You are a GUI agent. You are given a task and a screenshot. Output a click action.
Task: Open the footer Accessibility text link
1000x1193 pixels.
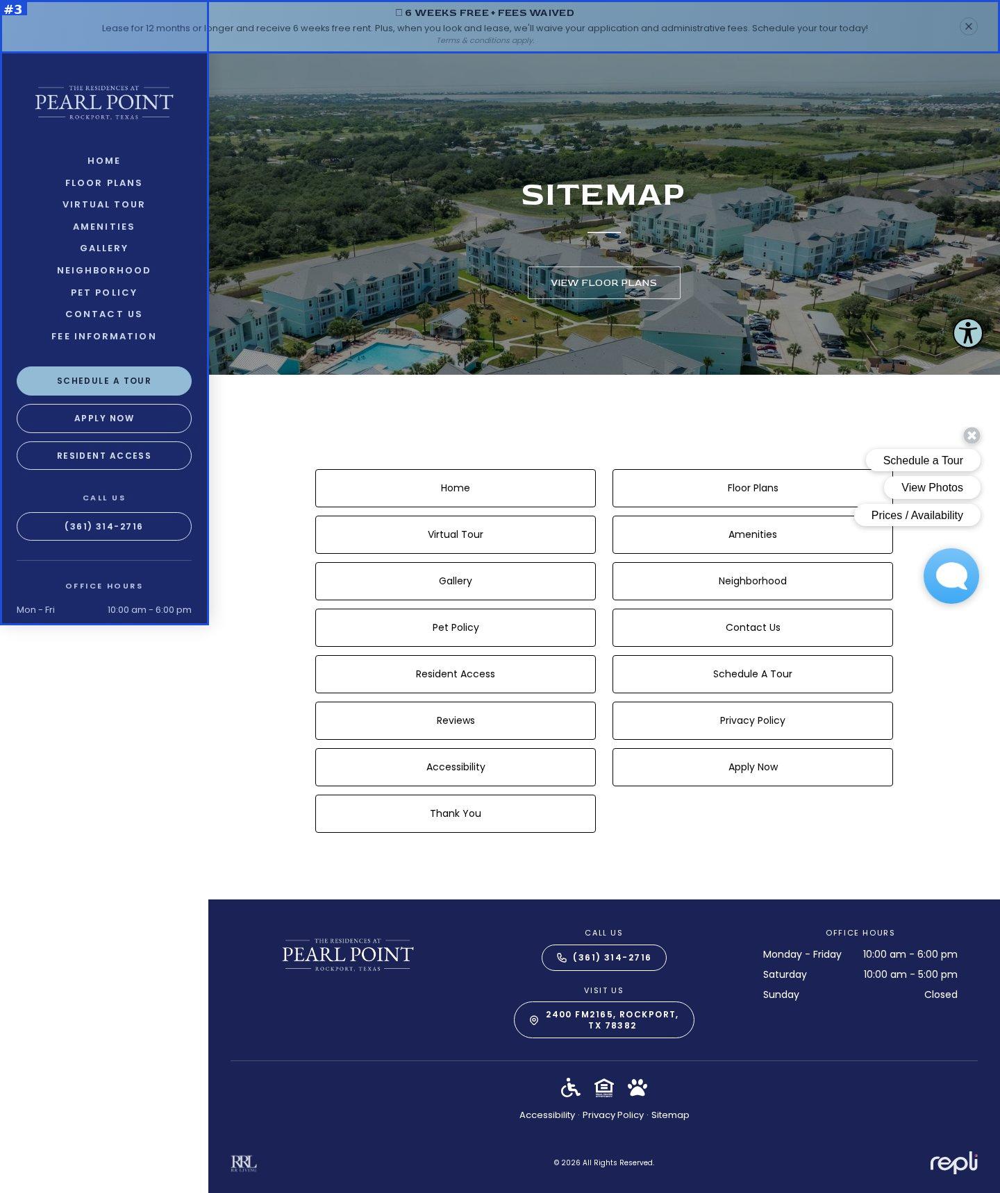547,1115
